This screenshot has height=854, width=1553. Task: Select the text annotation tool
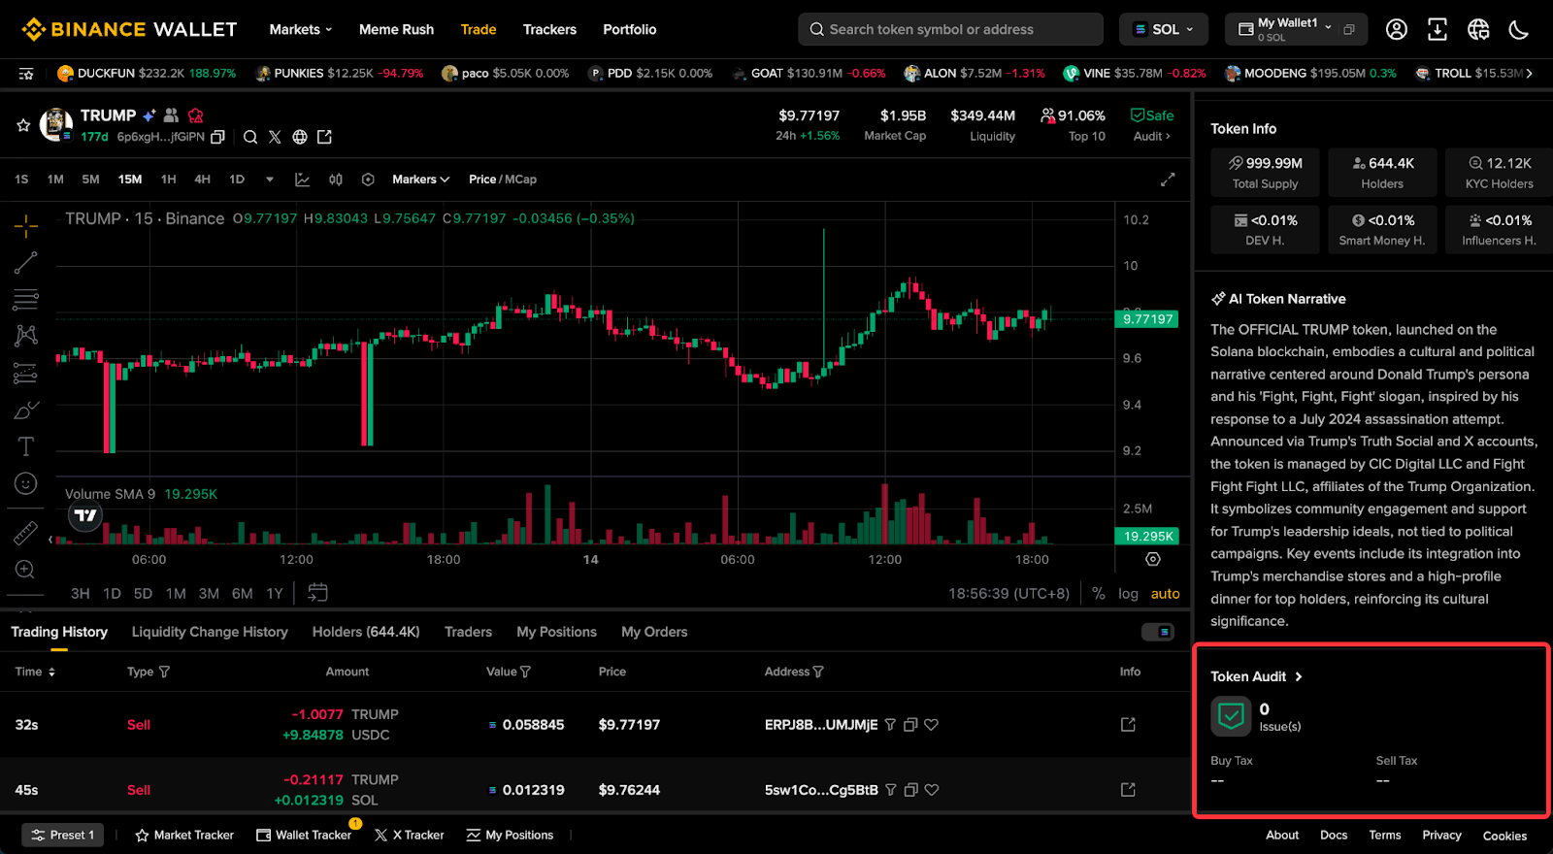click(26, 446)
